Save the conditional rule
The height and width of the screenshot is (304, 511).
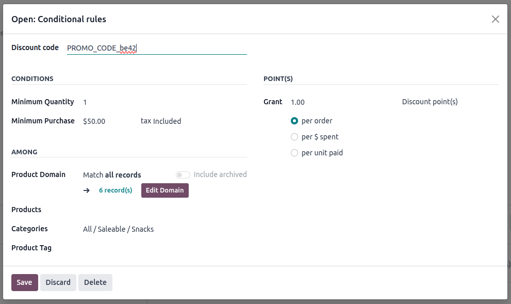click(24, 282)
